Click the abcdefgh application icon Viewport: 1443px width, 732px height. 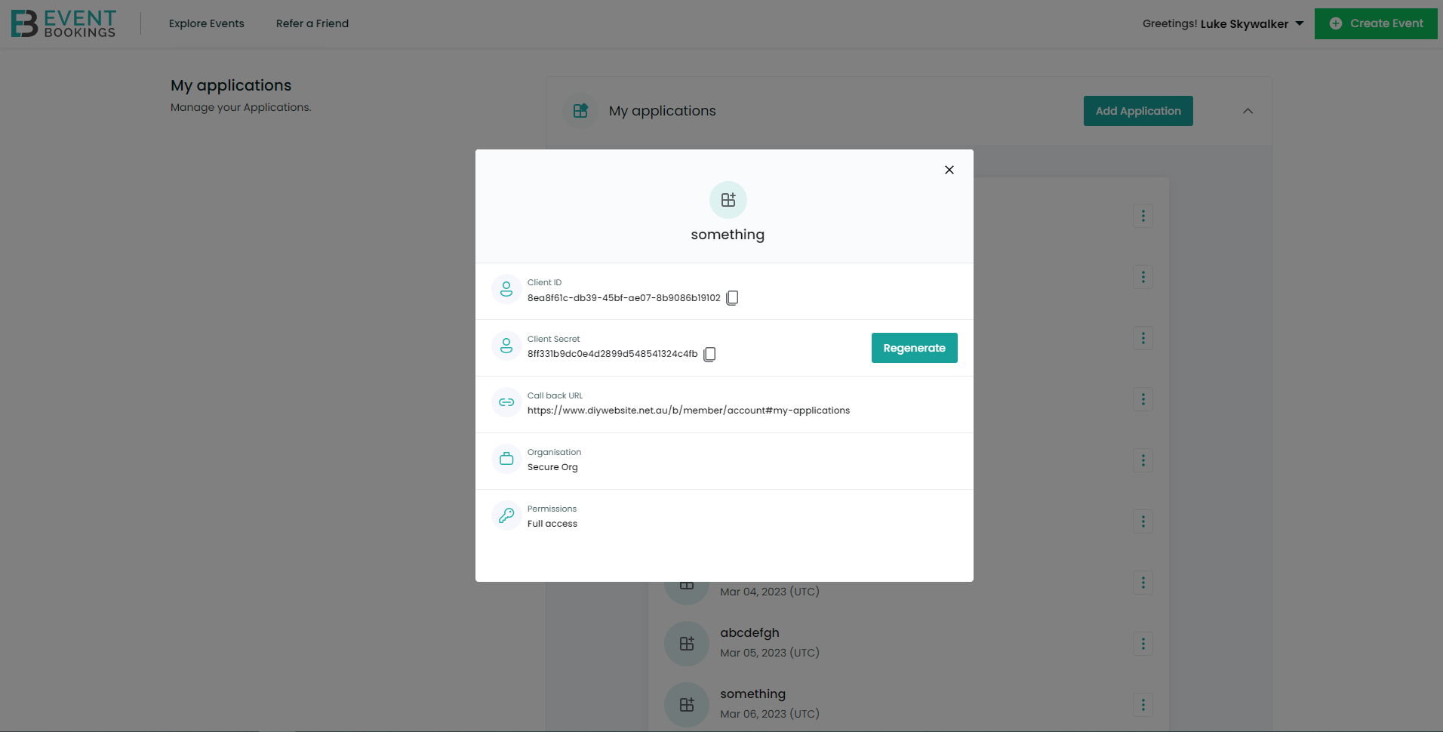click(x=686, y=644)
